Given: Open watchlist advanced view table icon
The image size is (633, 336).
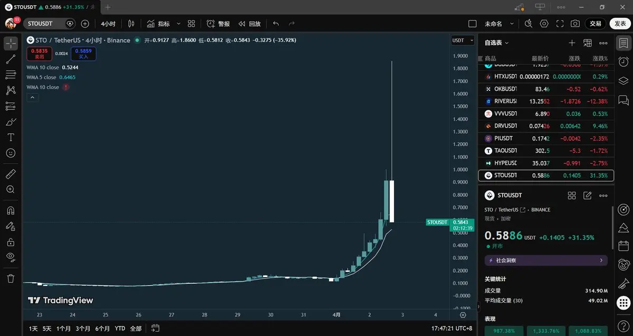Looking at the screenshot, I should coord(588,43).
